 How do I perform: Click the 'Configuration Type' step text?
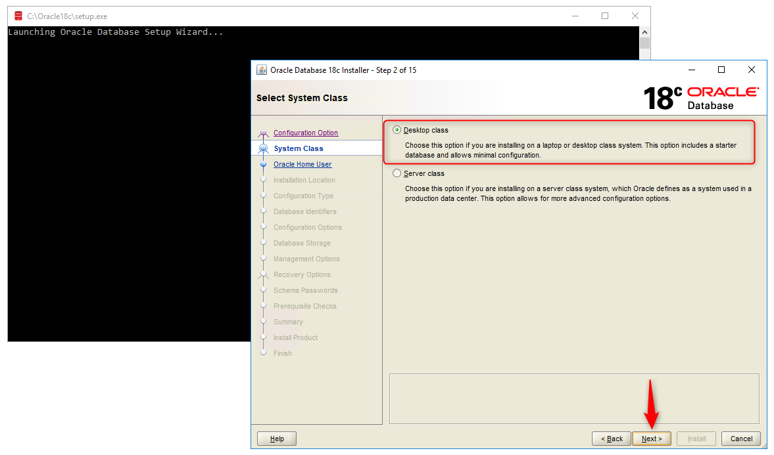(304, 196)
